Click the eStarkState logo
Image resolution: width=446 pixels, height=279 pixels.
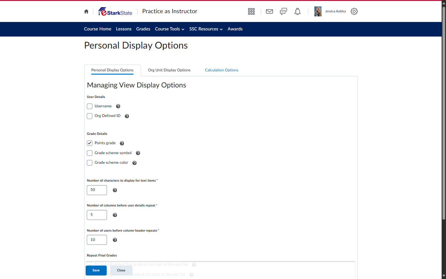coord(115,11)
